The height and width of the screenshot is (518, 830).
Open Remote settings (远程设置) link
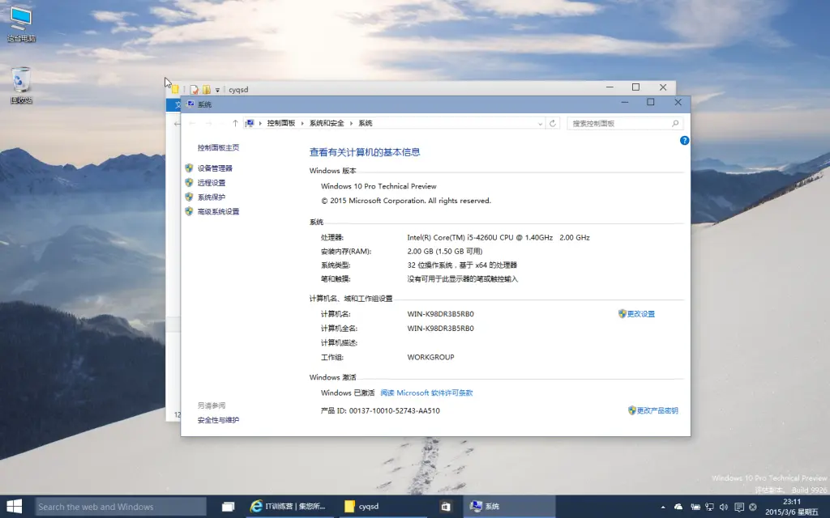[212, 182]
